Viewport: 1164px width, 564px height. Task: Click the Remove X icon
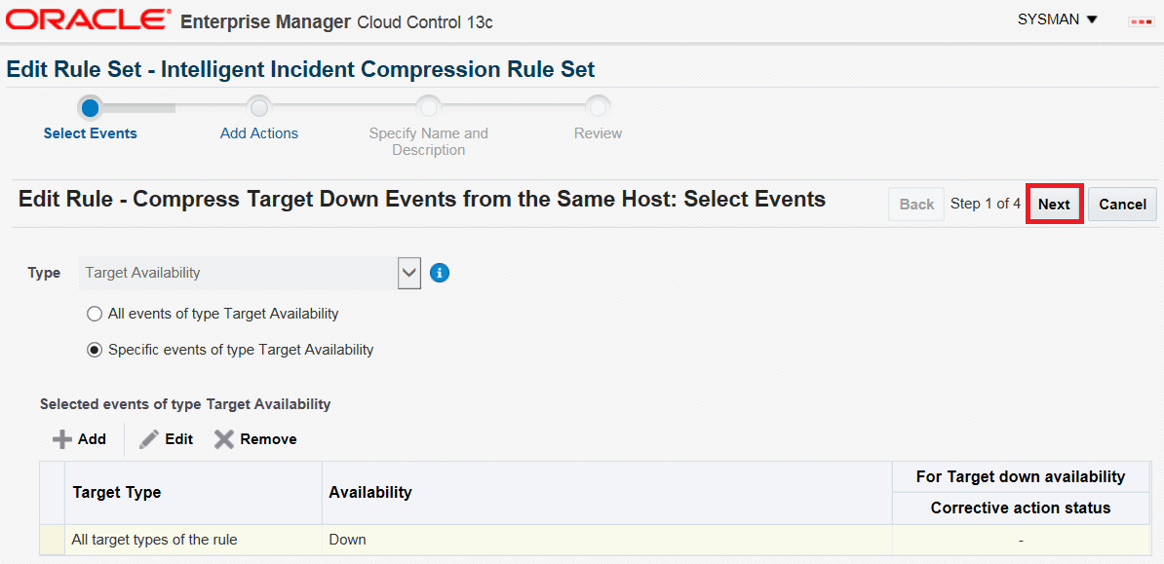224,439
